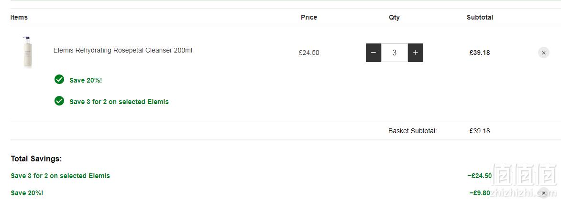Click the small x icon near the watermark
561x201 pixels.
(x=543, y=193)
